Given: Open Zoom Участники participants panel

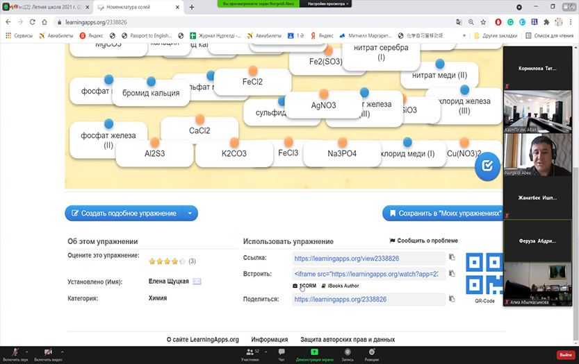Looking at the screenshot, I should (250, 353).
